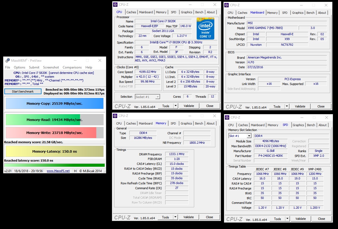Screen dimensions: 338x229
Task: Open the Screenshot menu in MaxxMEM
Action: [51, 67]
